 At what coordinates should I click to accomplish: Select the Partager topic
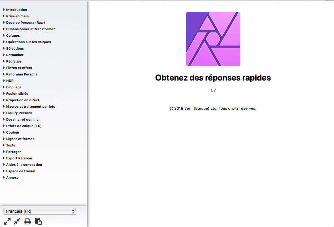[x=14, y=152]
